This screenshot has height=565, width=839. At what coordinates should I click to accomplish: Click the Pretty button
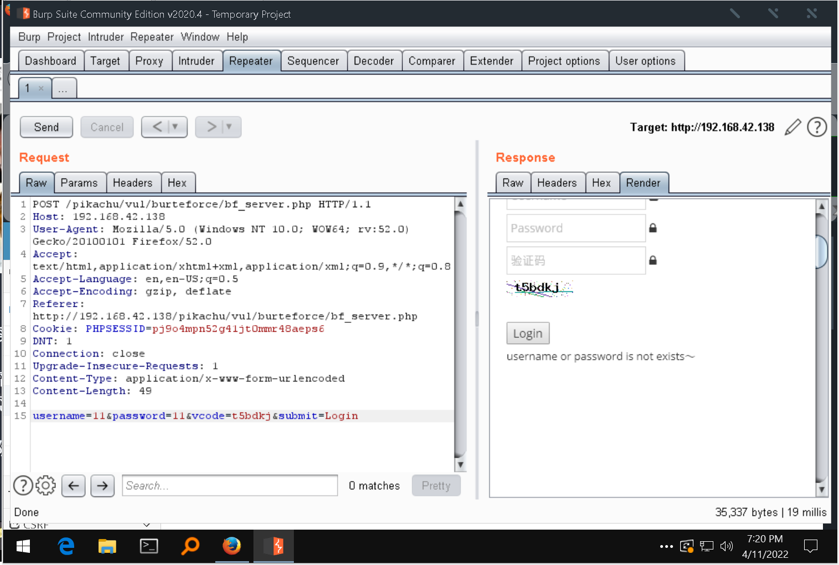pyautogui.click(x=436, y=485)
